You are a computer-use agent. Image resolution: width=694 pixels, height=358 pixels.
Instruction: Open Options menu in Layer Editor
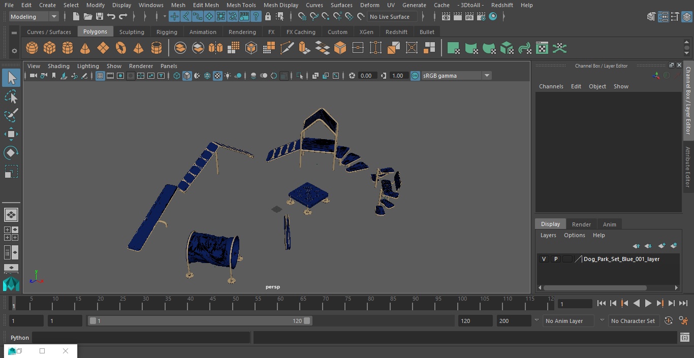(x=575, y=235)
